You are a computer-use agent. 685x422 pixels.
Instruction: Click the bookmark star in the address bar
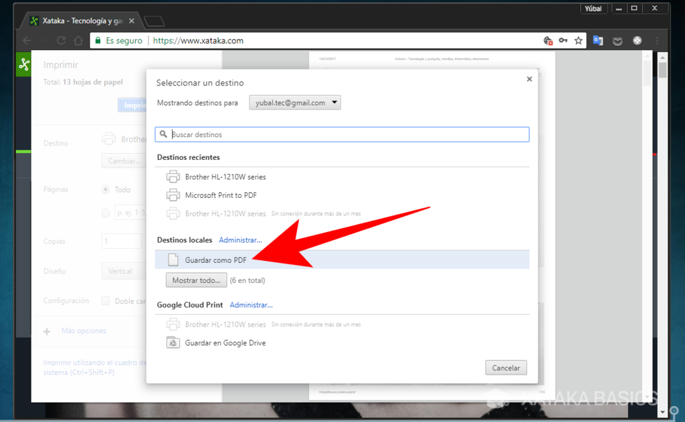(578, 40)
